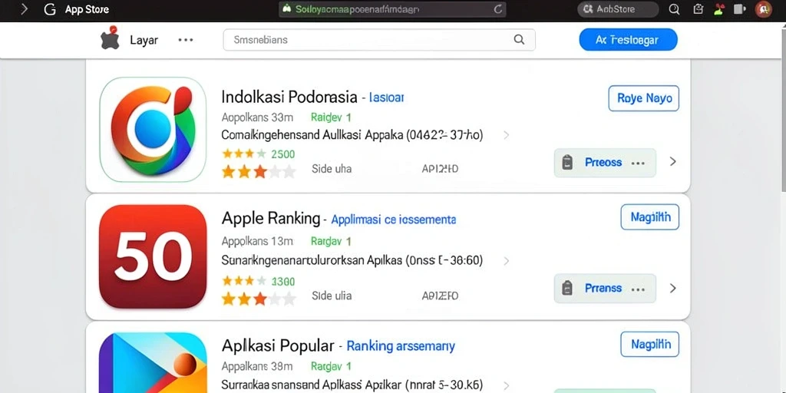Click the Side uha text
The width and height of the screenshot is (786, 393).
(x=332, y=169)
